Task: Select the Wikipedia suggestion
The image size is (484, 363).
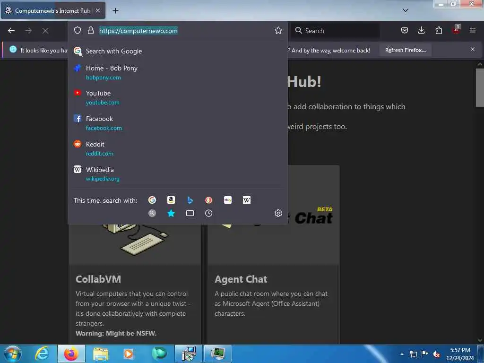Action: coord(178,174)
